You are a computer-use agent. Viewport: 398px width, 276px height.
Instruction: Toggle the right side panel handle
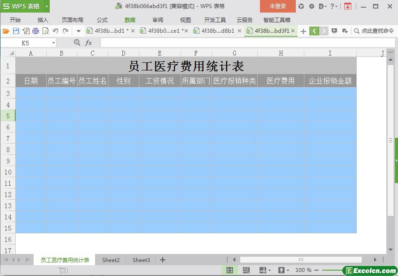[x=396, y=160]
